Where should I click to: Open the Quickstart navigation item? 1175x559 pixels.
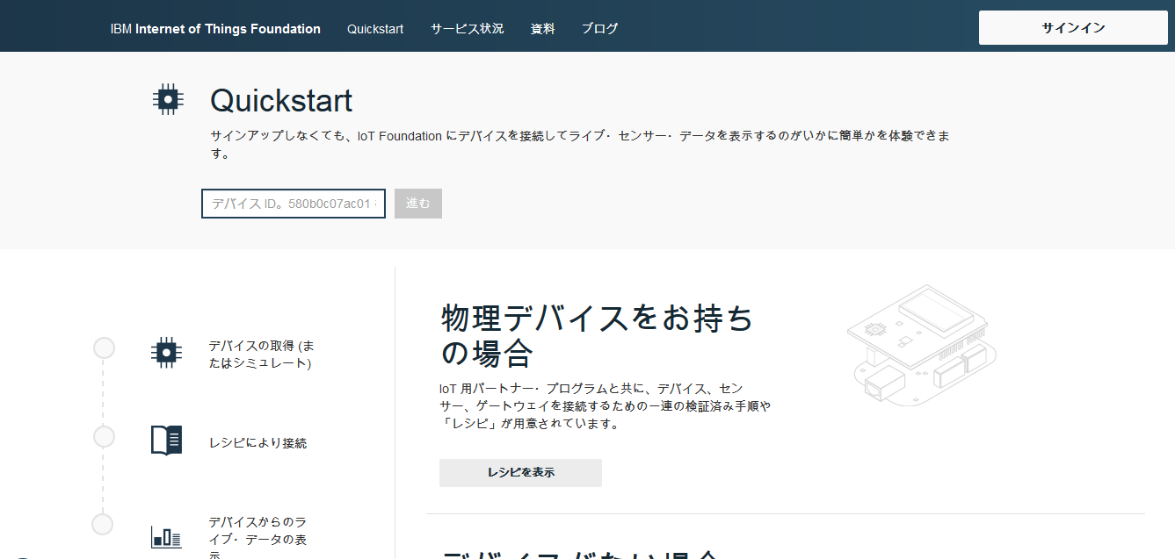pyautogui.click(x=375, y=29)
